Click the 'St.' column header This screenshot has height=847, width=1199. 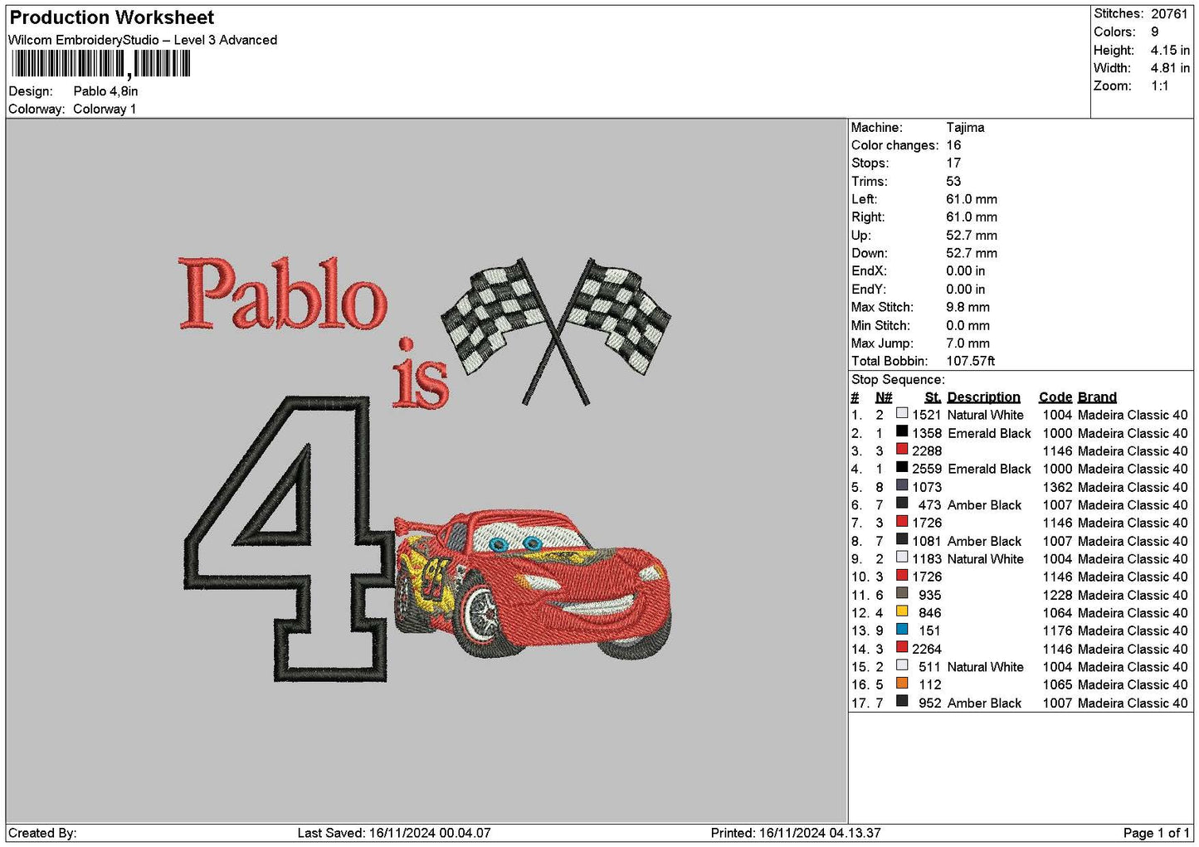(933, 397)
